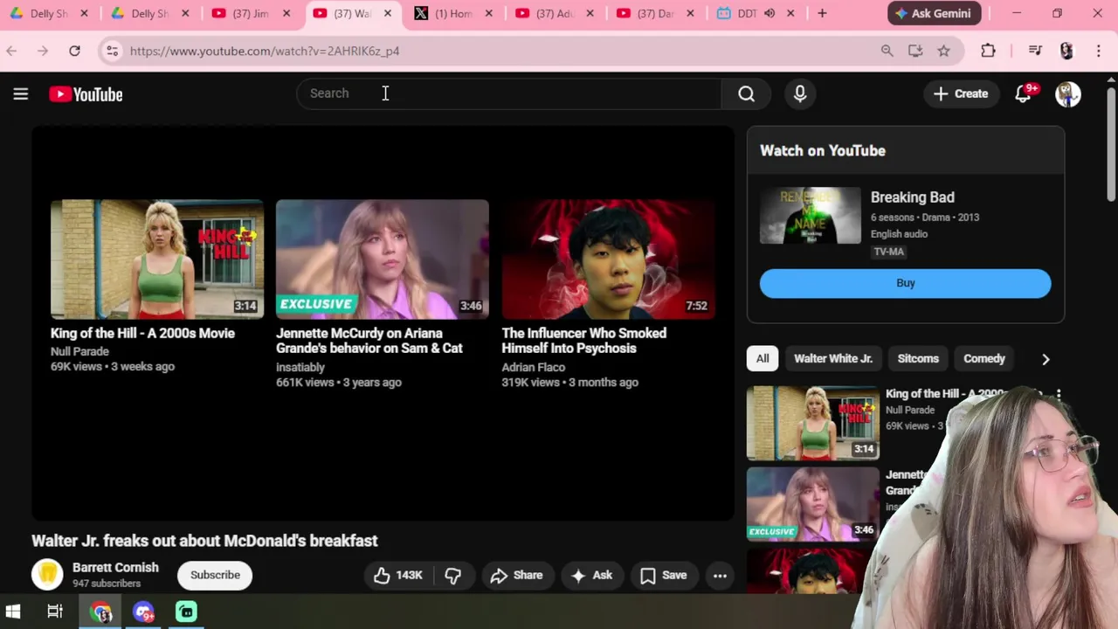View site information icon beside URL
The width and height of the screenshot is (1118, 629).
[x=112, y=51]
